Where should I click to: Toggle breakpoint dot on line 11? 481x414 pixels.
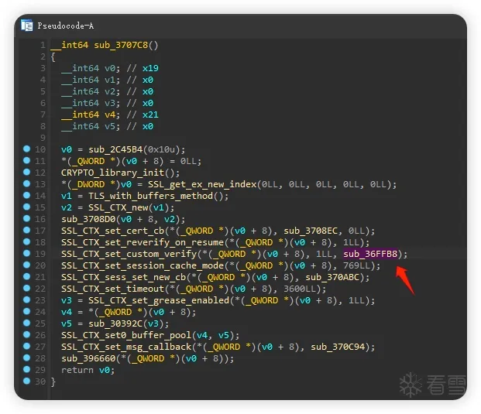(26, 160)
